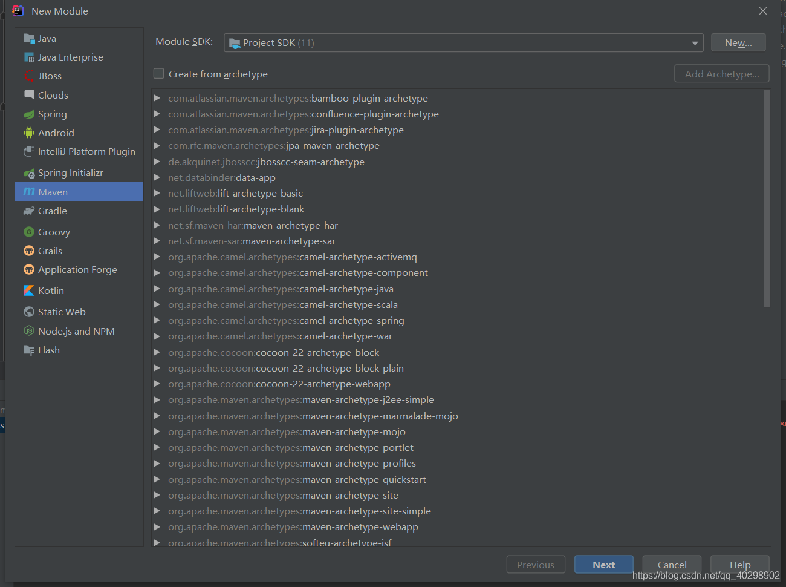The width and height of the screenshot is (786, 587).
Task: Select camel-archetype-spring row
Action: click(x=461, y=320)
